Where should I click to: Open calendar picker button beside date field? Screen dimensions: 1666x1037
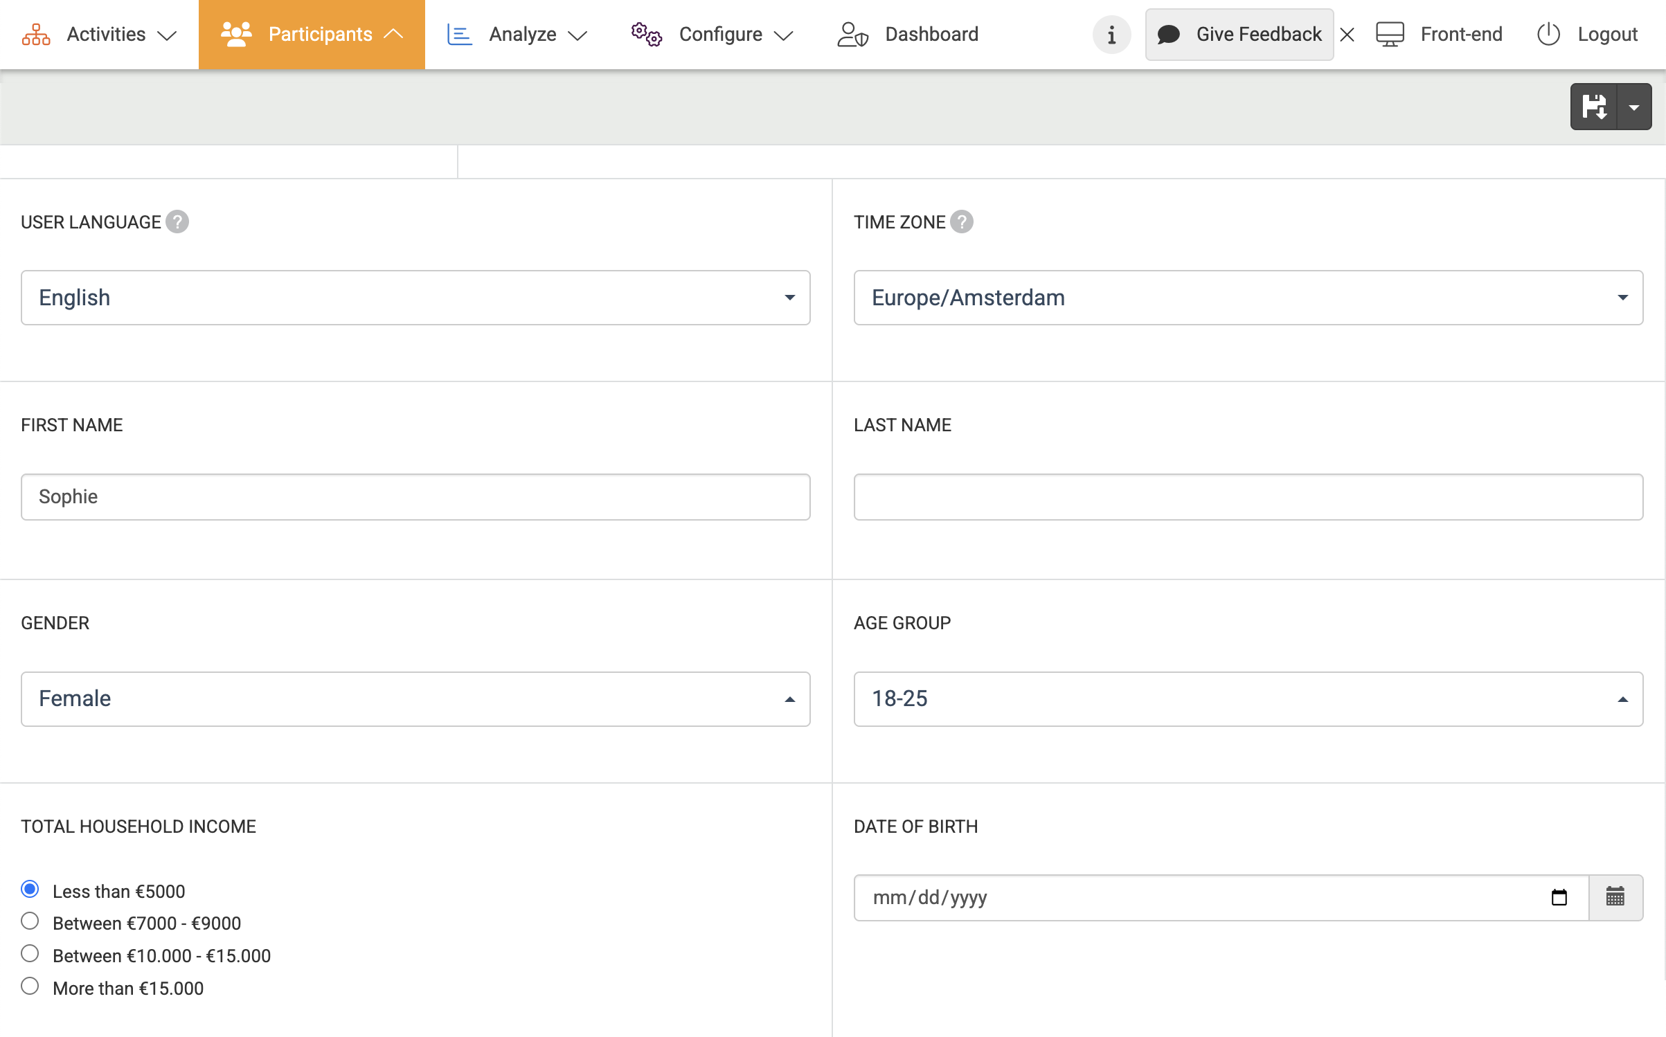pyautogui.click(x=1615, y=897)
